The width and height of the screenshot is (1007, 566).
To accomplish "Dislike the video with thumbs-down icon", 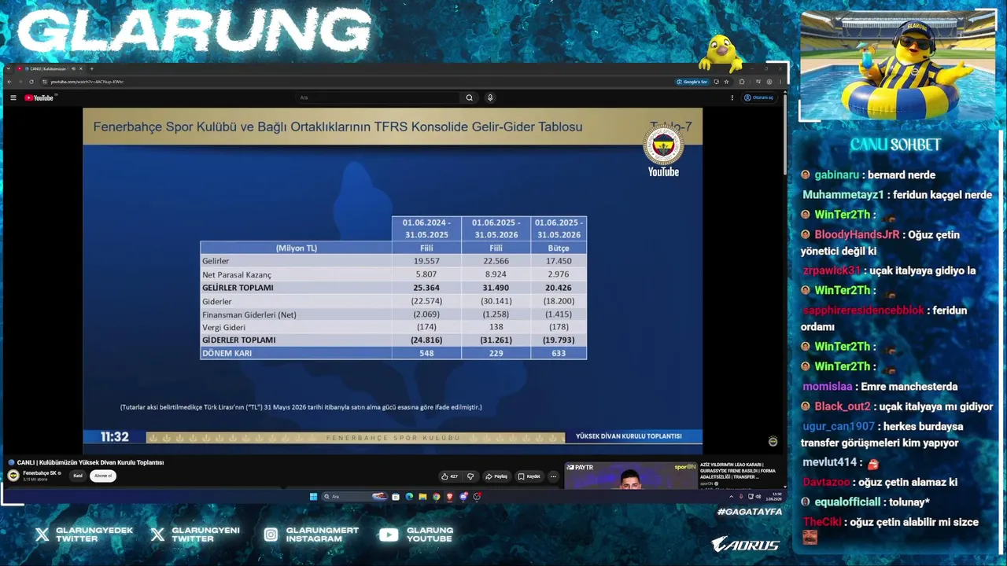I will click(470, 476).
